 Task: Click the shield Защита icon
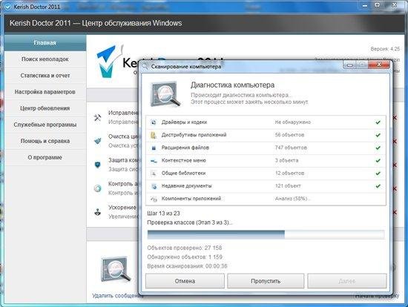(98, 165)
